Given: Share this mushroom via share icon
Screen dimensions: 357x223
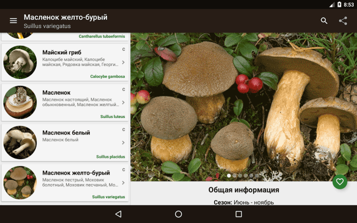Looking at the screenshot, I should pyautogui.click(x=343, y=21).
